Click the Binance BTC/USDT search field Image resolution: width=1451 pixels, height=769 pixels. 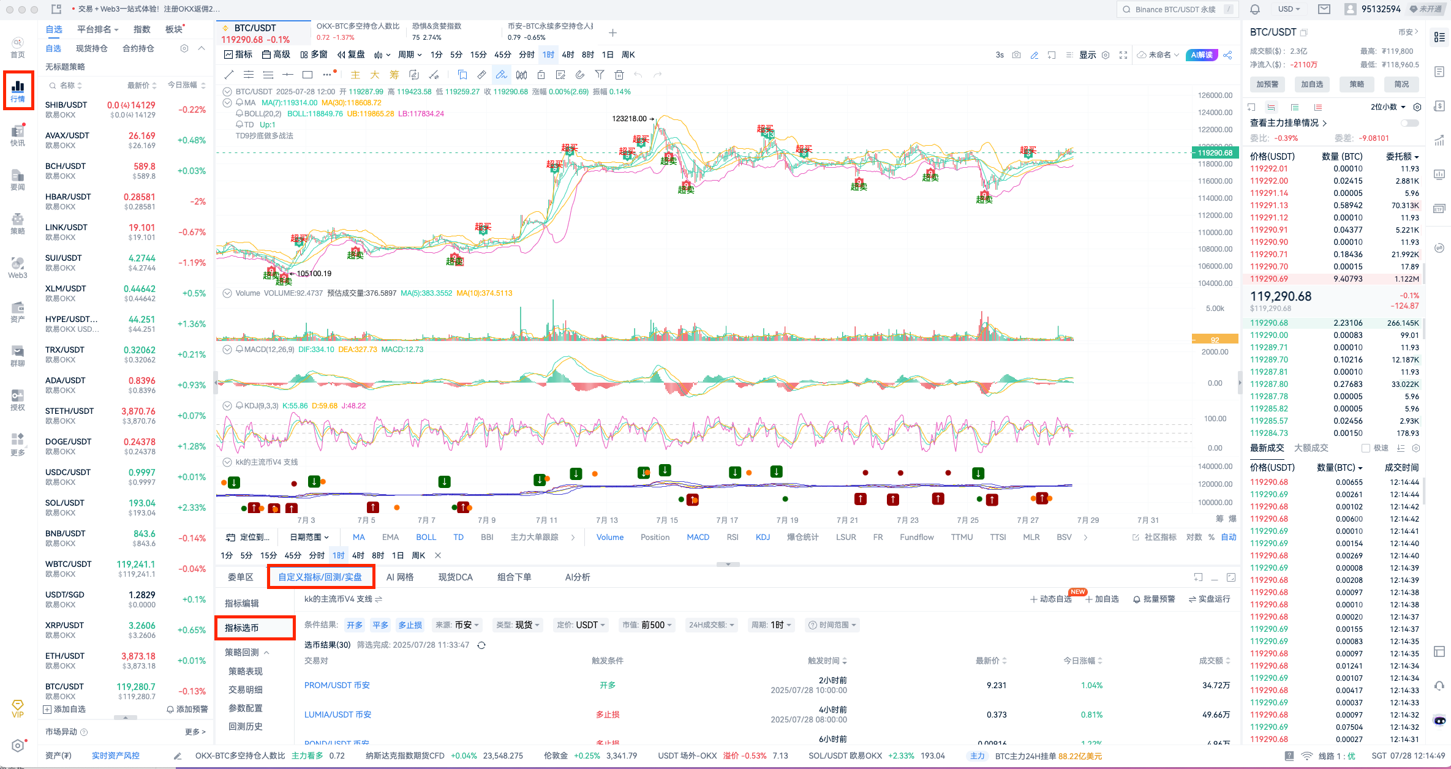point(1176,9)
